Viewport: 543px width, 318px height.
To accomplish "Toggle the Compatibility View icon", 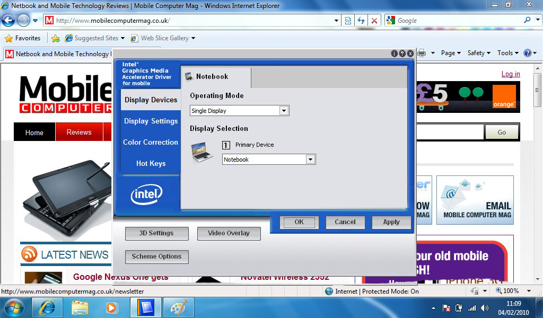I will pyautogui.click(x=348, y=21).
